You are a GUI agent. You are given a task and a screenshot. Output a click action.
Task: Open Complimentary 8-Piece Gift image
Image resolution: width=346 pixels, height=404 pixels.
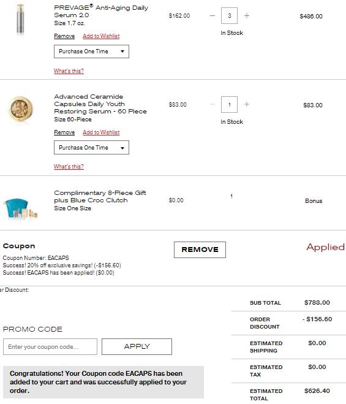pos(21,208)
